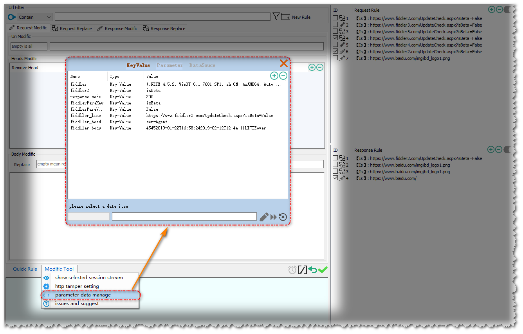Click the bracketed slash edit icon
The image size is (523, 334).
[303, 269]
